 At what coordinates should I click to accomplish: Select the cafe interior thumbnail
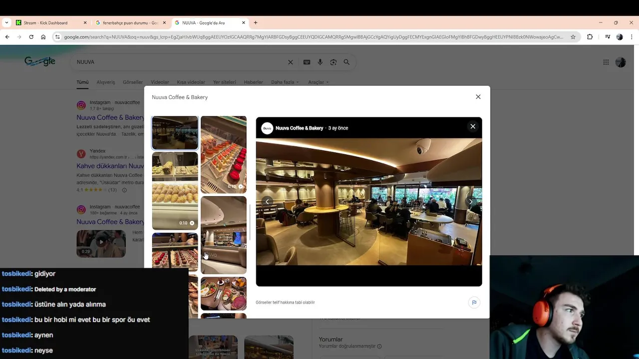pos(175,133)
